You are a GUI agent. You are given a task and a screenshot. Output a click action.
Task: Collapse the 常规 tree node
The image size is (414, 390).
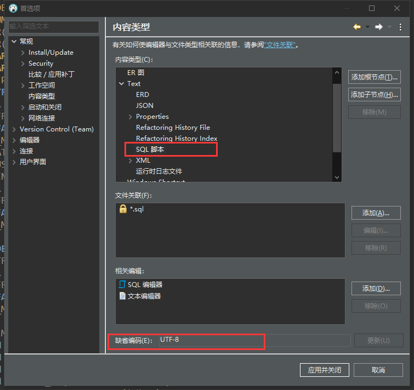14,42
